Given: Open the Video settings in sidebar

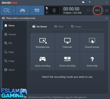Looking at the screenshot, I should 14,52.
